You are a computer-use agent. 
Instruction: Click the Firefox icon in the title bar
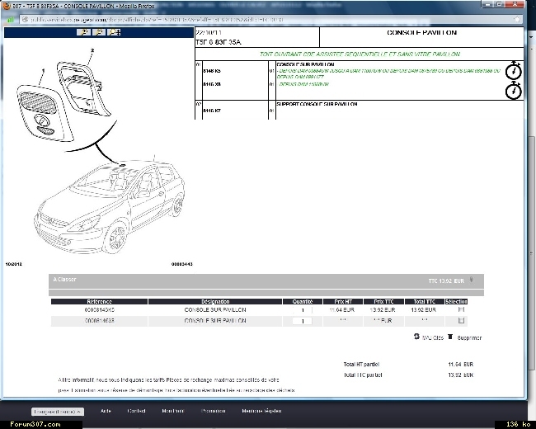pos(7,6)
